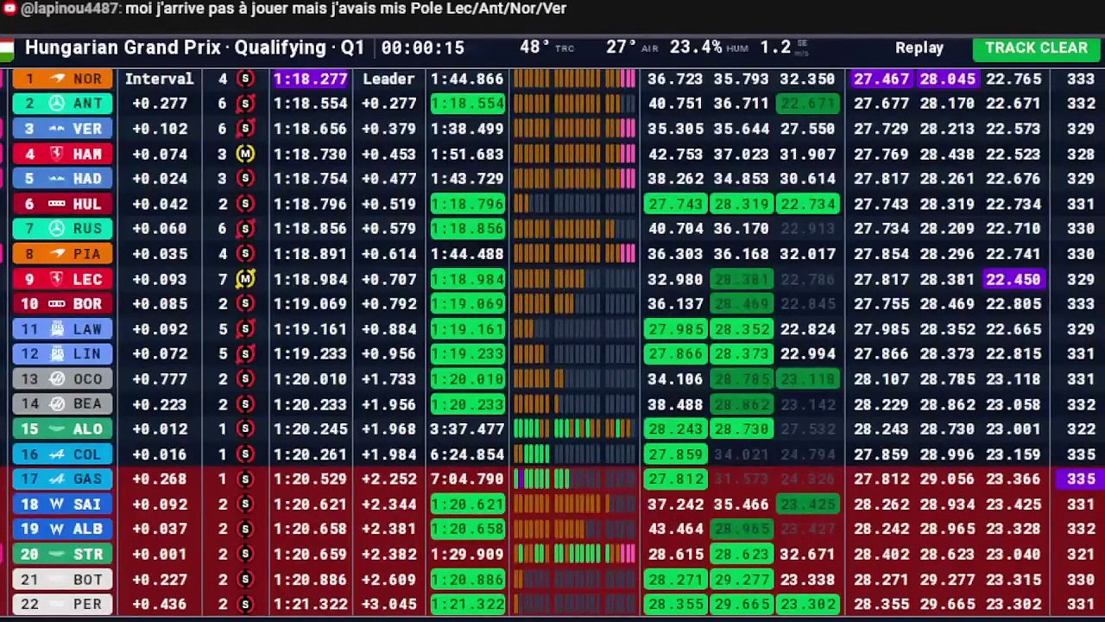The height and width of the screenshot is (622, 1105).
Task: Click wind speed reading 1.2
Action: tap(775, 48)
